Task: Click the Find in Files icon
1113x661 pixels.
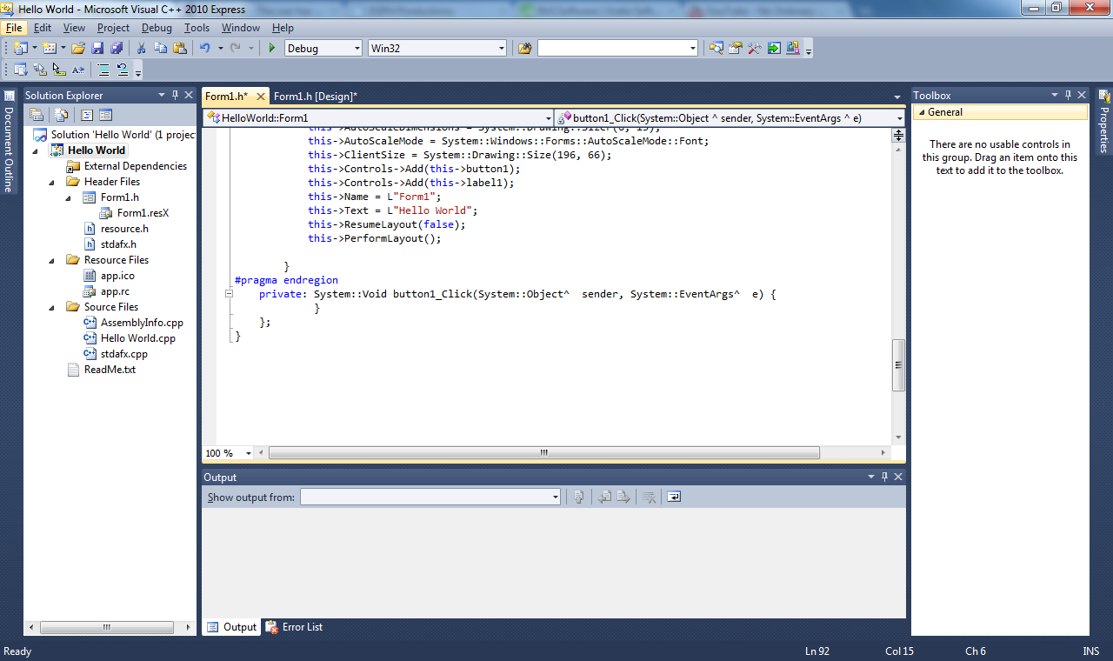Action: click(x=524, y=48)
